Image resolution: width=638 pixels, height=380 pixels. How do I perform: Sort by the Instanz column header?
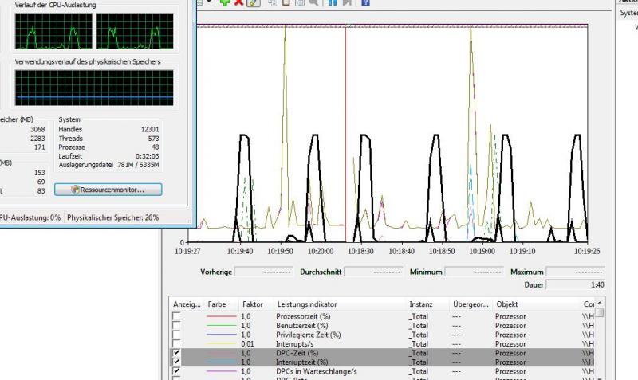[x=427, y=304]
